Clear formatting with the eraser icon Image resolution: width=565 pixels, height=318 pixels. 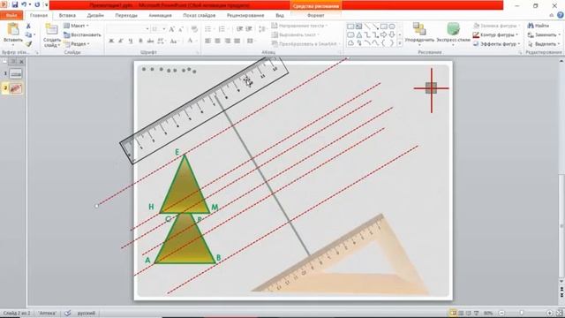(194, 29)
